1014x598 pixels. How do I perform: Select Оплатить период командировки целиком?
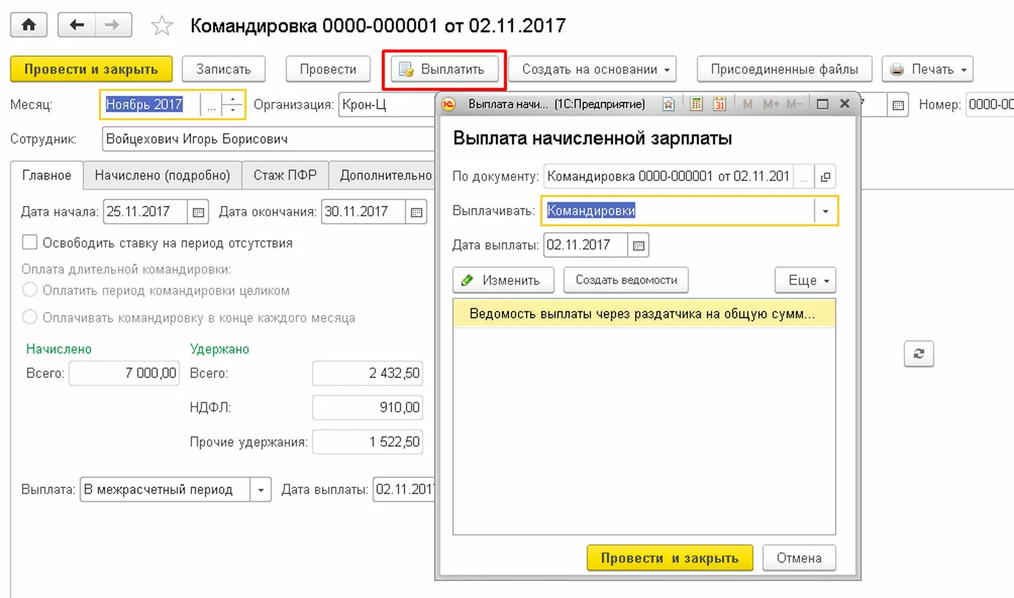[x=30, y=290]
